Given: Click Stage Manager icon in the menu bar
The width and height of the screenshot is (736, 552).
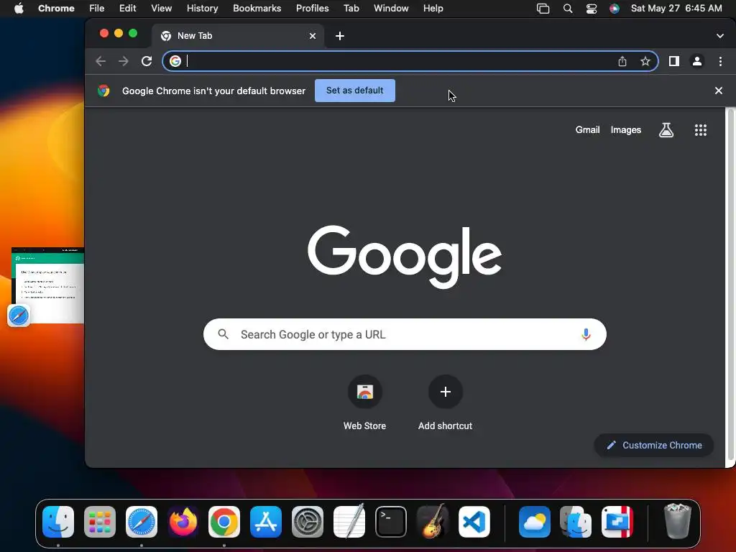Looking at the screenshot, I should 543,9.
